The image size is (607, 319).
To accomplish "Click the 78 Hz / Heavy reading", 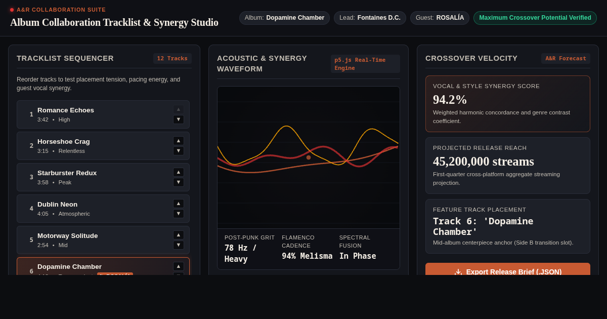I will 241,253.
